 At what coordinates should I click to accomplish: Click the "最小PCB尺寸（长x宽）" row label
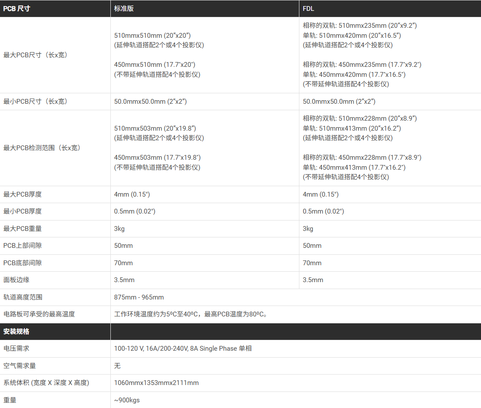[36, 102]
